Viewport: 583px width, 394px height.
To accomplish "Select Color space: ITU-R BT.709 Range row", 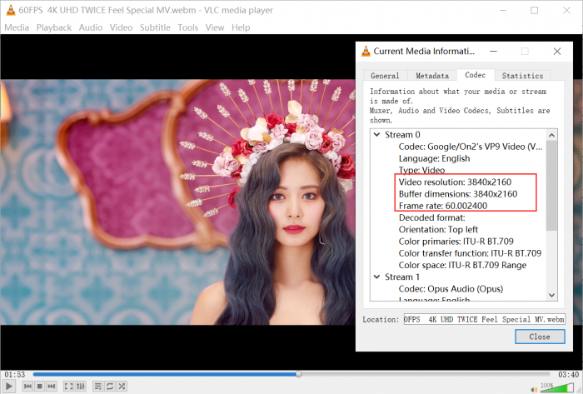I will (x=462, y=266).
